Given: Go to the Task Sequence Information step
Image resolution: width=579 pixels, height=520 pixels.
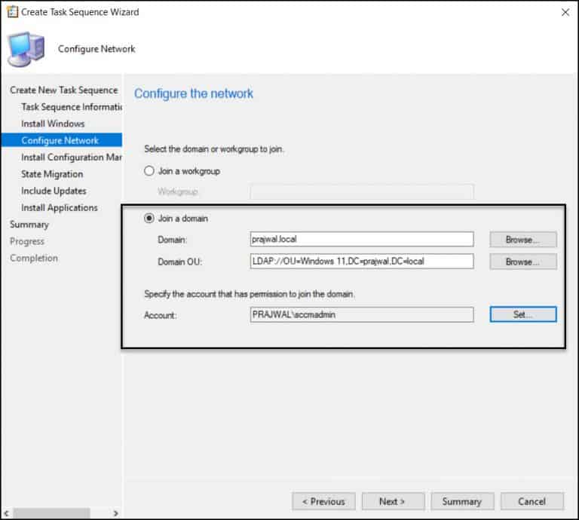Looking at the screenshot, I should pyautogui.click(x=72, y=107).
